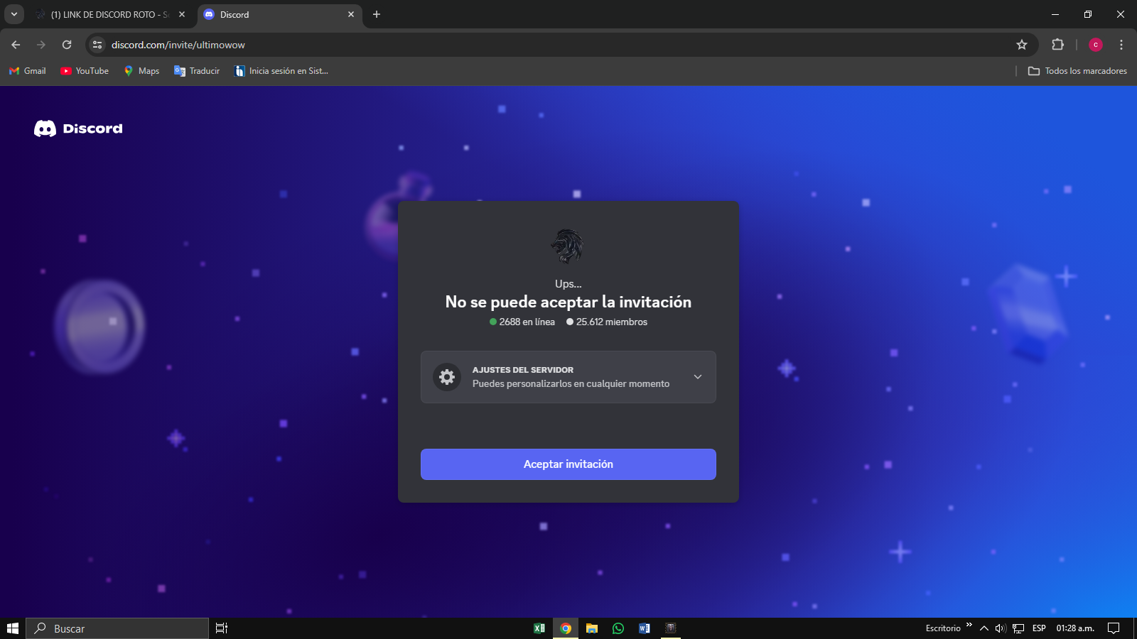Open Task View on the taskbar

[222, 628]
